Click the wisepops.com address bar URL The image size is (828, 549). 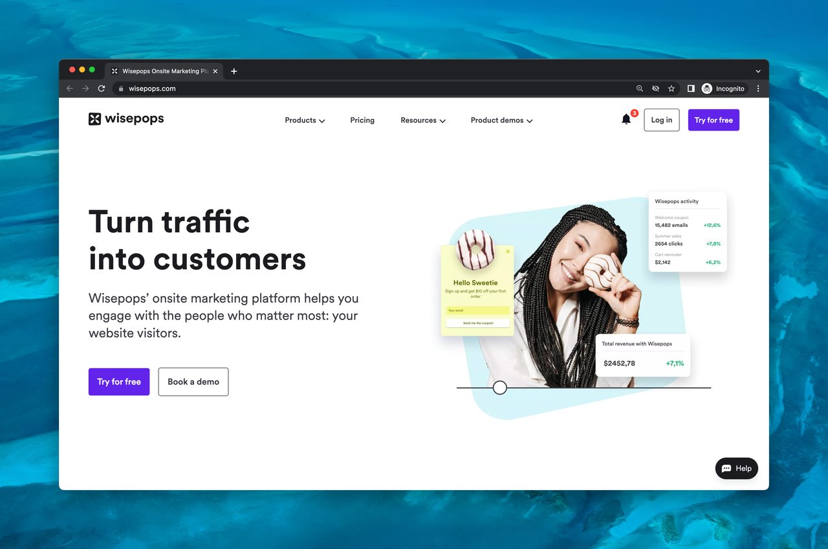click(152, 89)
